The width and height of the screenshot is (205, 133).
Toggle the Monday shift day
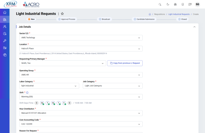[42, 103]
